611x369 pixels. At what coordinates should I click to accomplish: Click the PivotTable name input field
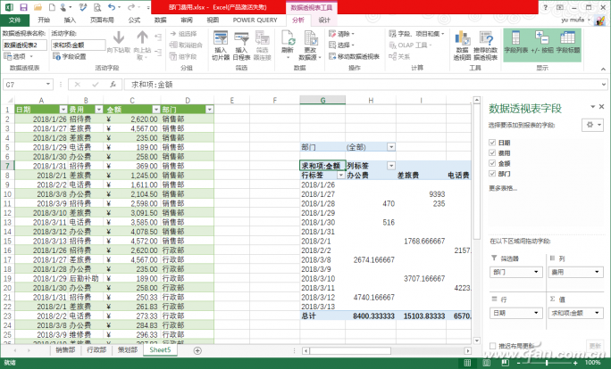(25, 45)
